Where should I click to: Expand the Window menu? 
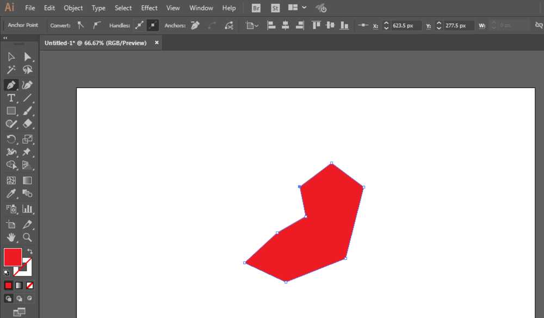(x=201, y=8)
